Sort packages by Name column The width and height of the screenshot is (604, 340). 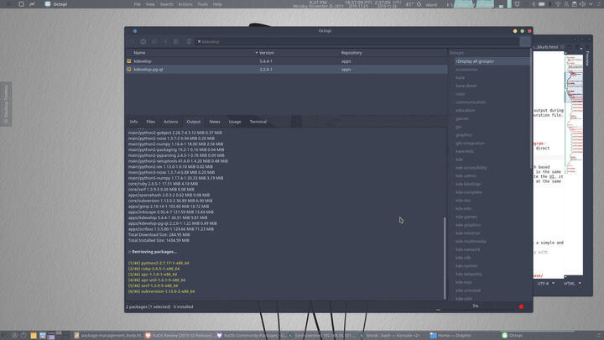(x=192, y=52)
